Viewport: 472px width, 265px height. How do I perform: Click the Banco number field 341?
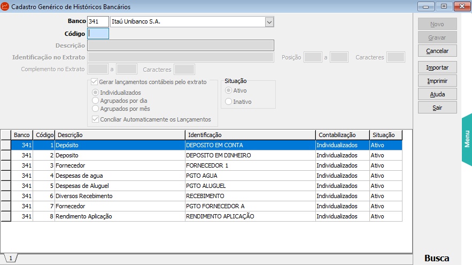[x=98, y=22]
